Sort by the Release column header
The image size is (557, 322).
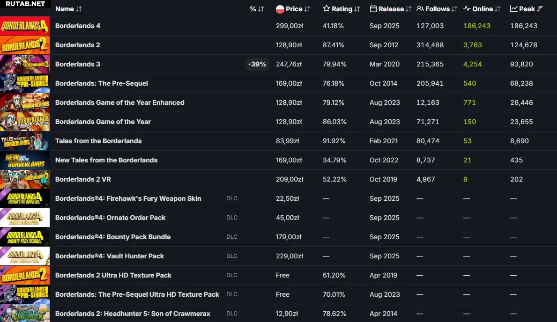(391, 9)
